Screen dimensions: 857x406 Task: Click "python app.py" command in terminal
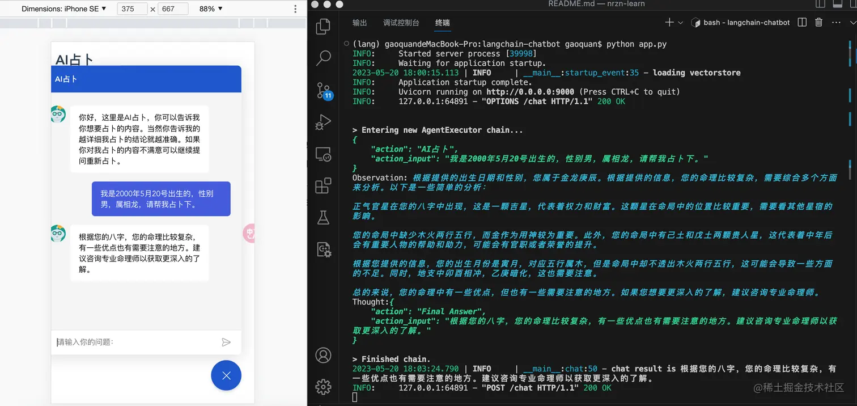[x=637, y=44]
